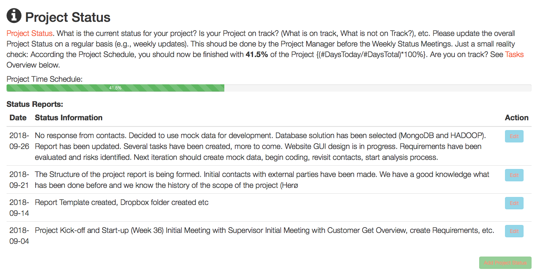Click the 2018-09-21 date cell
The image size is (537, 274).
point(19,180)
